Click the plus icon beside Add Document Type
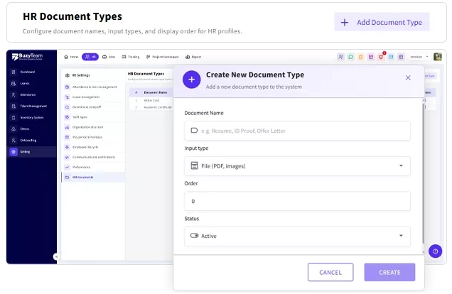Screen dimensions: 452x294 point(345,23)
